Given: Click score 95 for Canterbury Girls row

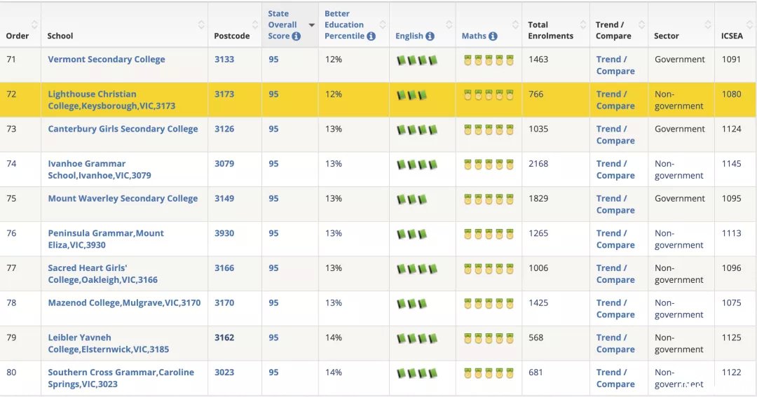Looking at the screenshot, I should point(273,129).
